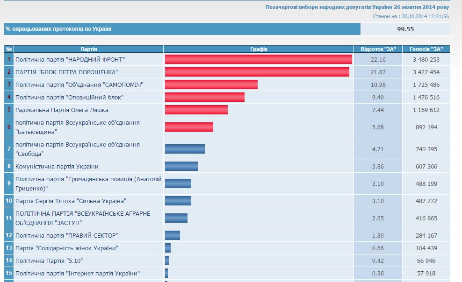Click the red bar for НАРОДНИЙ ФРОНТ
462x282 pixels.
tap(259, 59)
